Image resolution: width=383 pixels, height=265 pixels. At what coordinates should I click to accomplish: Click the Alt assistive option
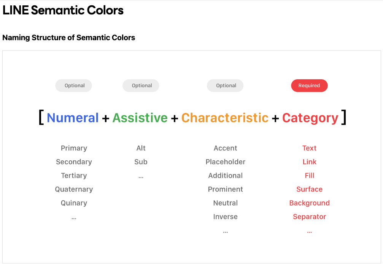(x=141, y=148)
